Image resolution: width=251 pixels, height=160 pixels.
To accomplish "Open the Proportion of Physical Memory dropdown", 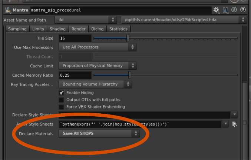I will pos(98,66).
